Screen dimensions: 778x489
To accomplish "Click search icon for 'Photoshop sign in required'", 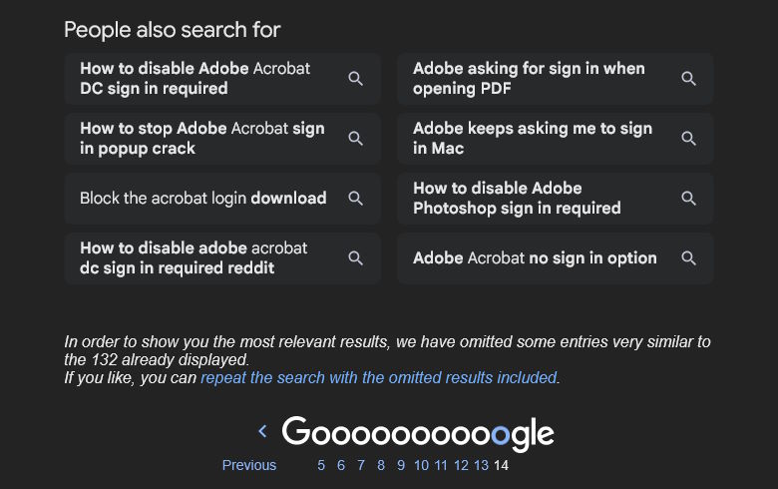I will [x=688, y=198].
